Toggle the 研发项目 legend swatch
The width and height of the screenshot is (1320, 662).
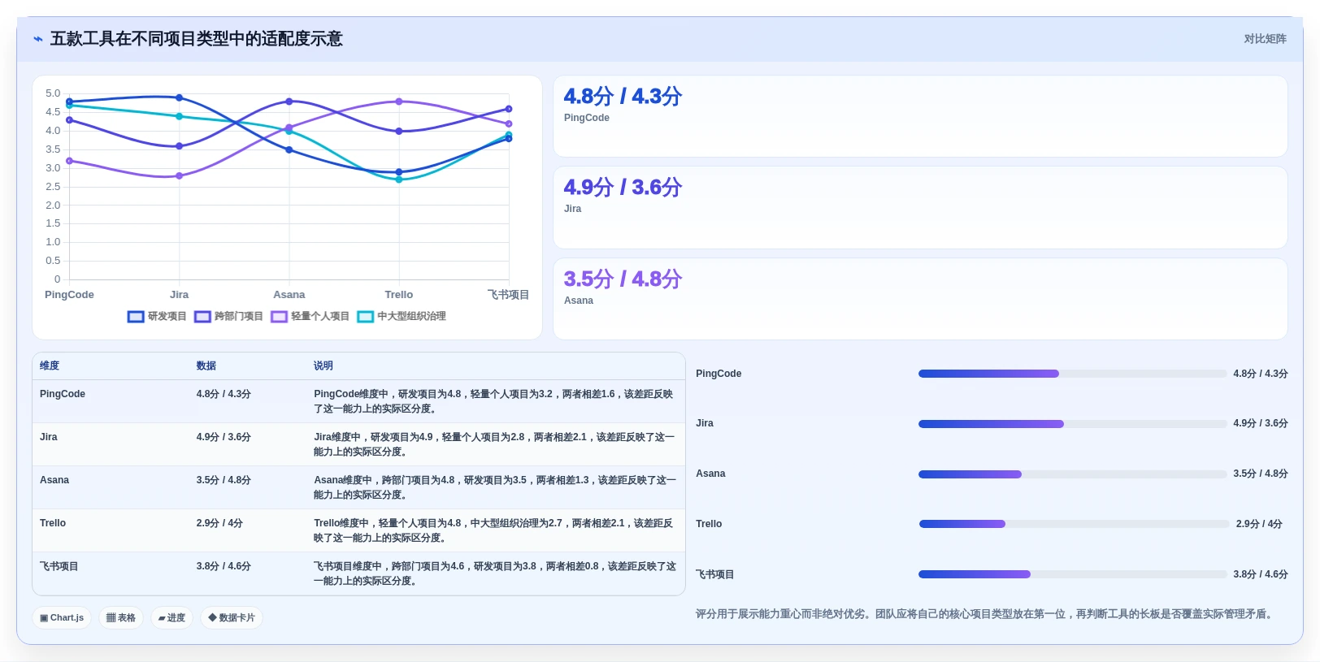tap(136, 317)
